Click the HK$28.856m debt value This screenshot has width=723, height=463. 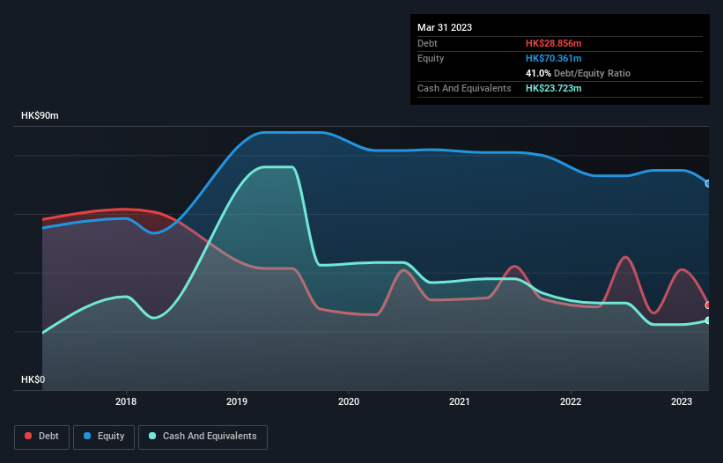pos(553,43)
